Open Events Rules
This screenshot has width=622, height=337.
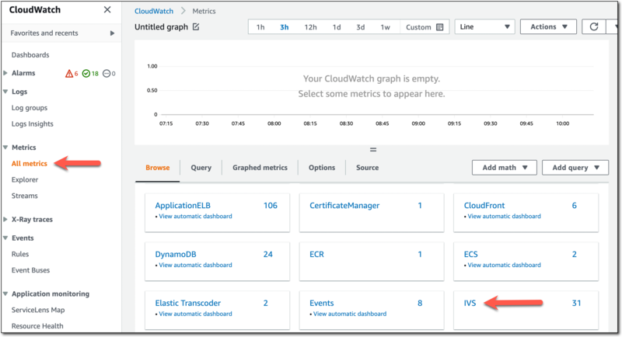[x=20, y=254]
